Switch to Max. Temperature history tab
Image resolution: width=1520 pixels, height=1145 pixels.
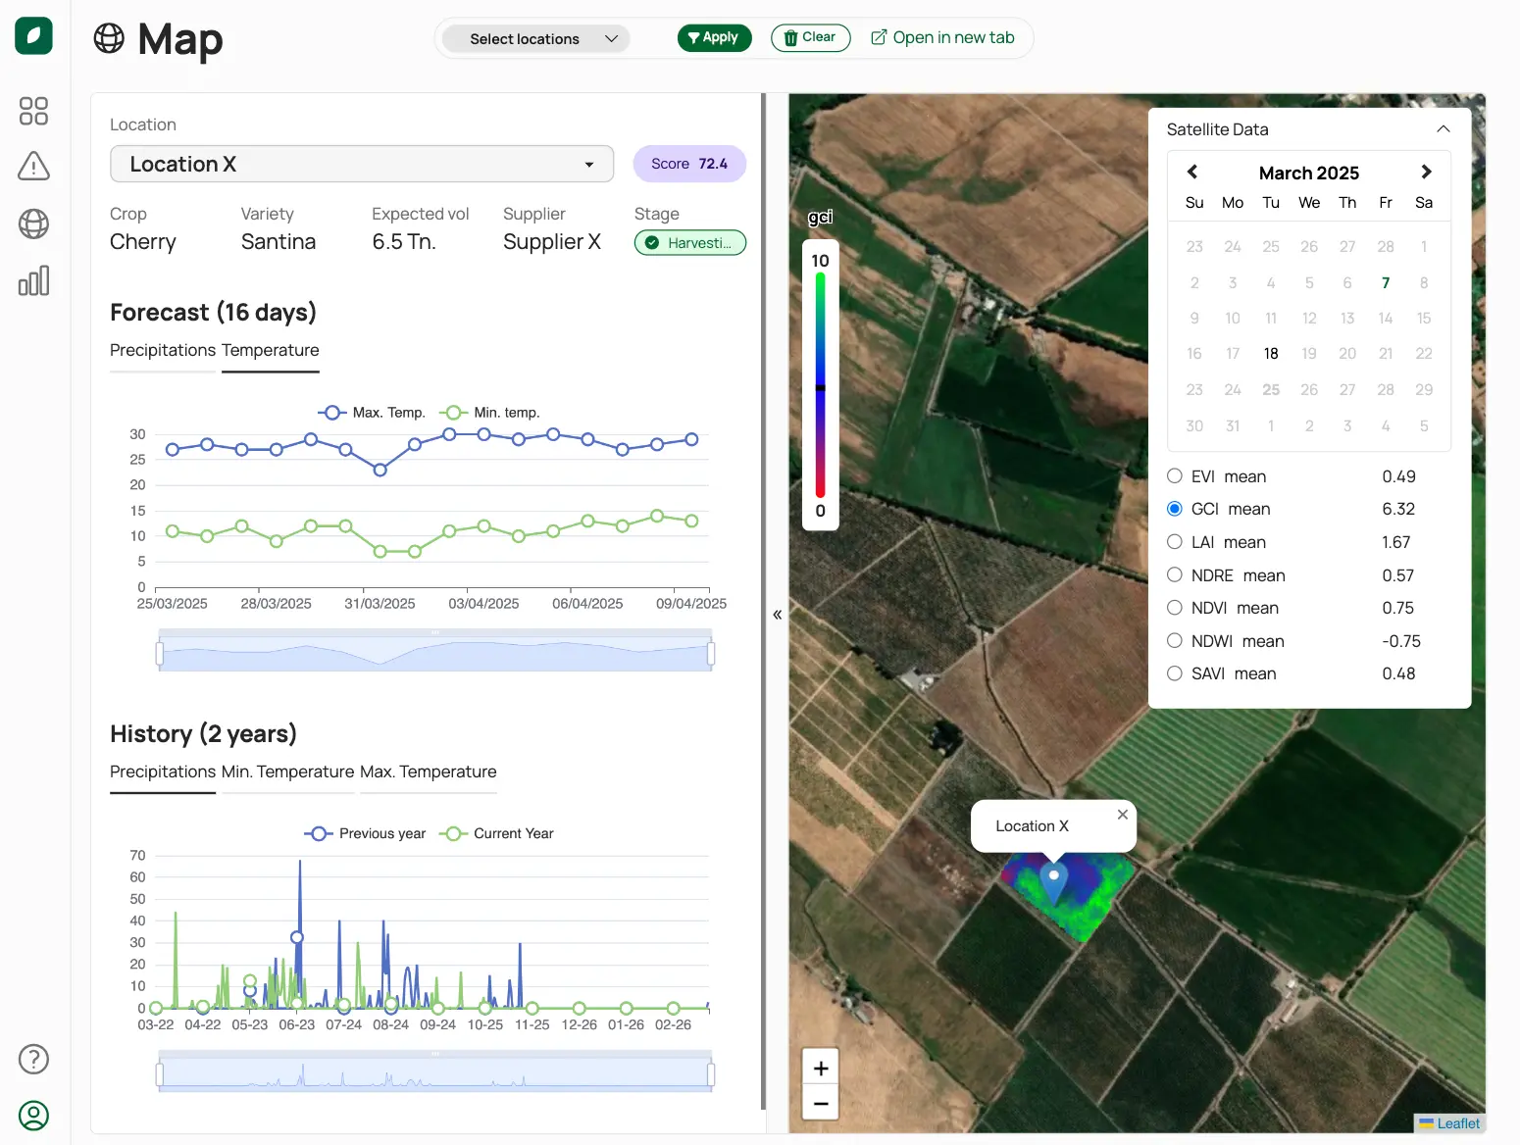429,772
